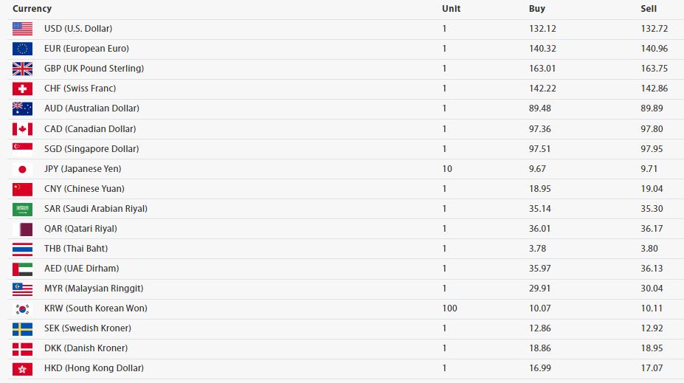684x383 pixels.
Task: Click the Swiss flag icon
Action: point(22,89)
